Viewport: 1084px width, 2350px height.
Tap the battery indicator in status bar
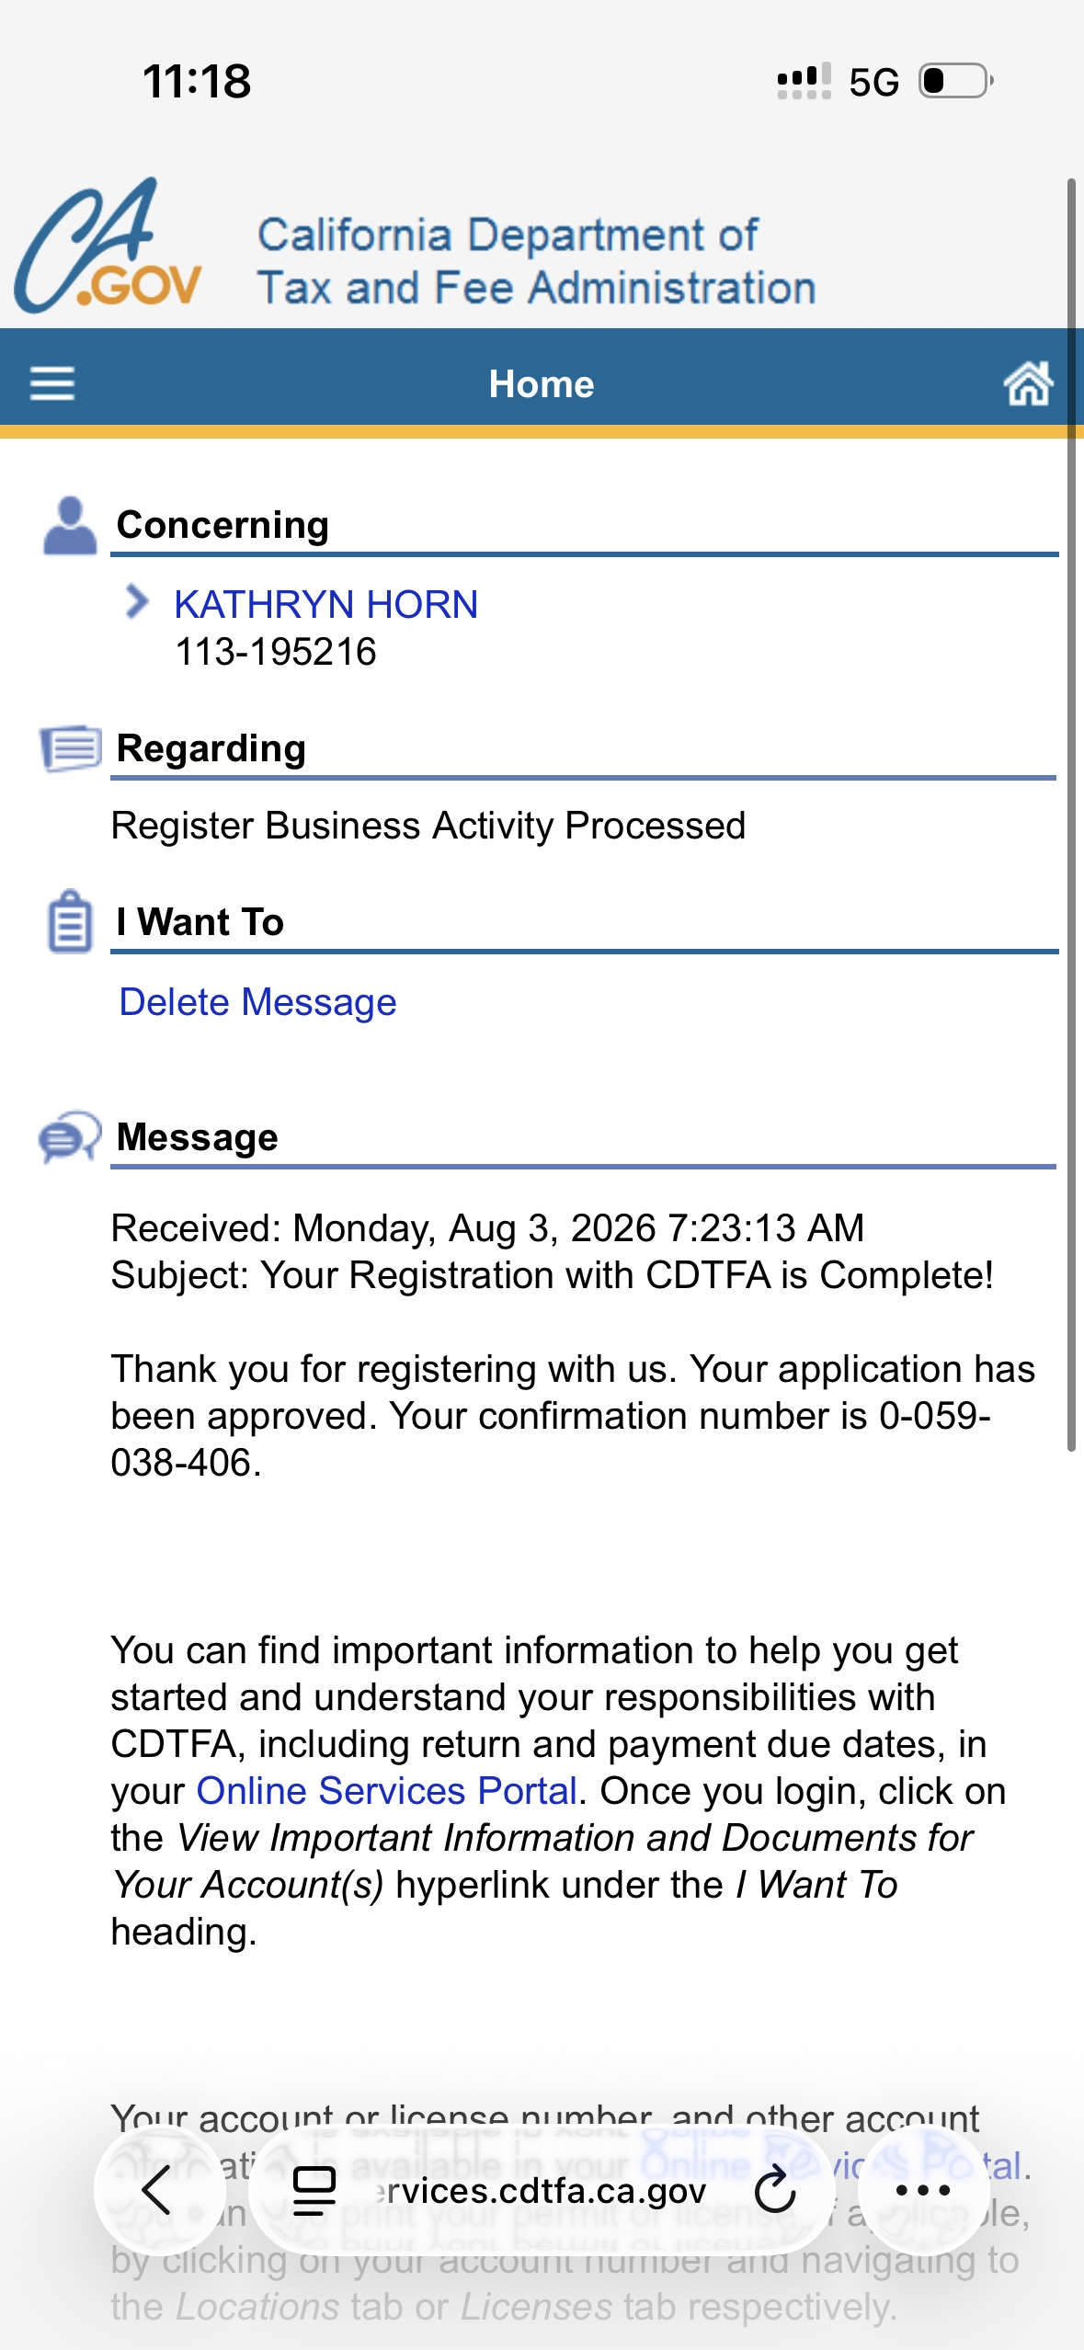tap(956, 81)
